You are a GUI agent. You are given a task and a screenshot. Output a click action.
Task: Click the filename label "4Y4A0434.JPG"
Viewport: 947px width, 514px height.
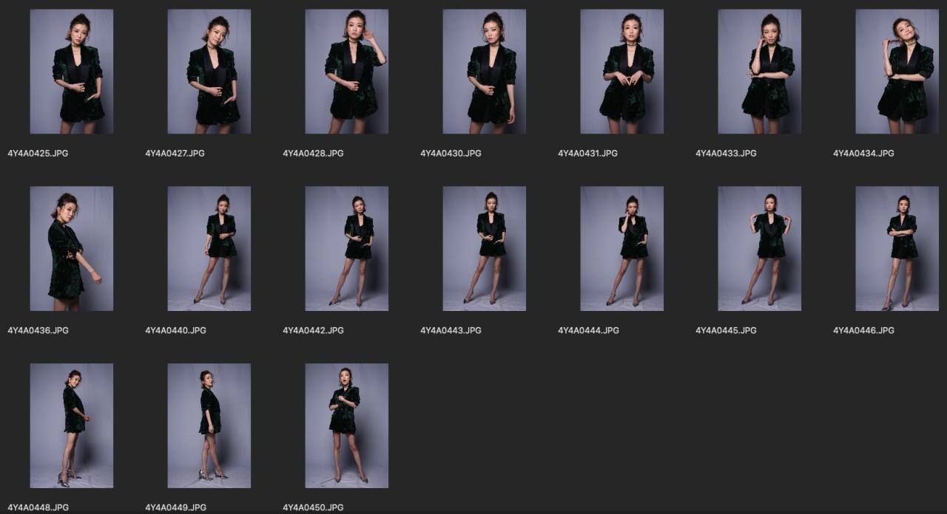point(863,154)
